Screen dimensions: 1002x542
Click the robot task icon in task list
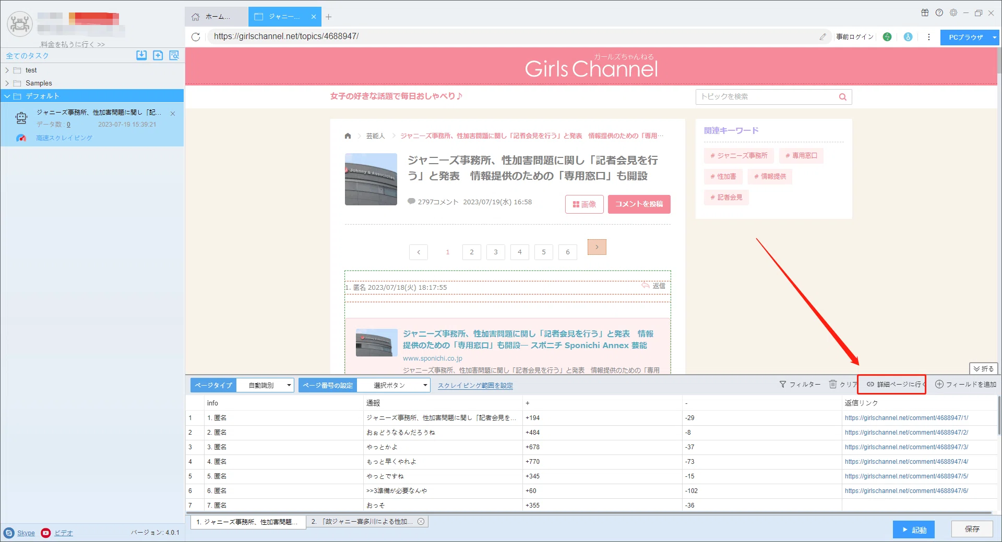coord(21,118)
